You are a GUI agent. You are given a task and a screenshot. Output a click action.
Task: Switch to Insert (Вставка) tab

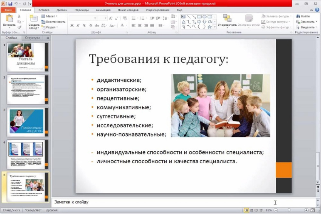[x=44, y=10]
